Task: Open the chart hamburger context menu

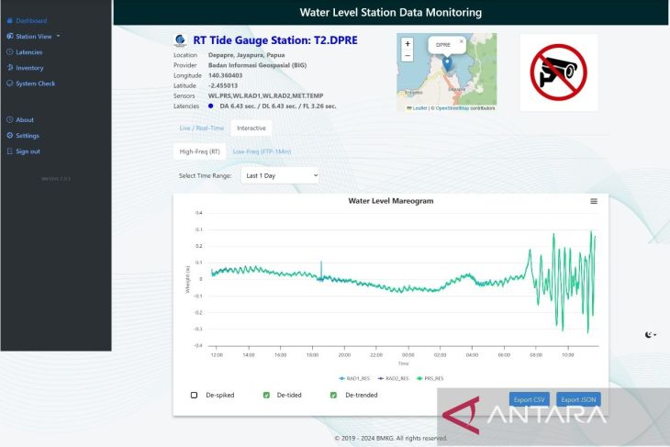Action: [594, 201]
